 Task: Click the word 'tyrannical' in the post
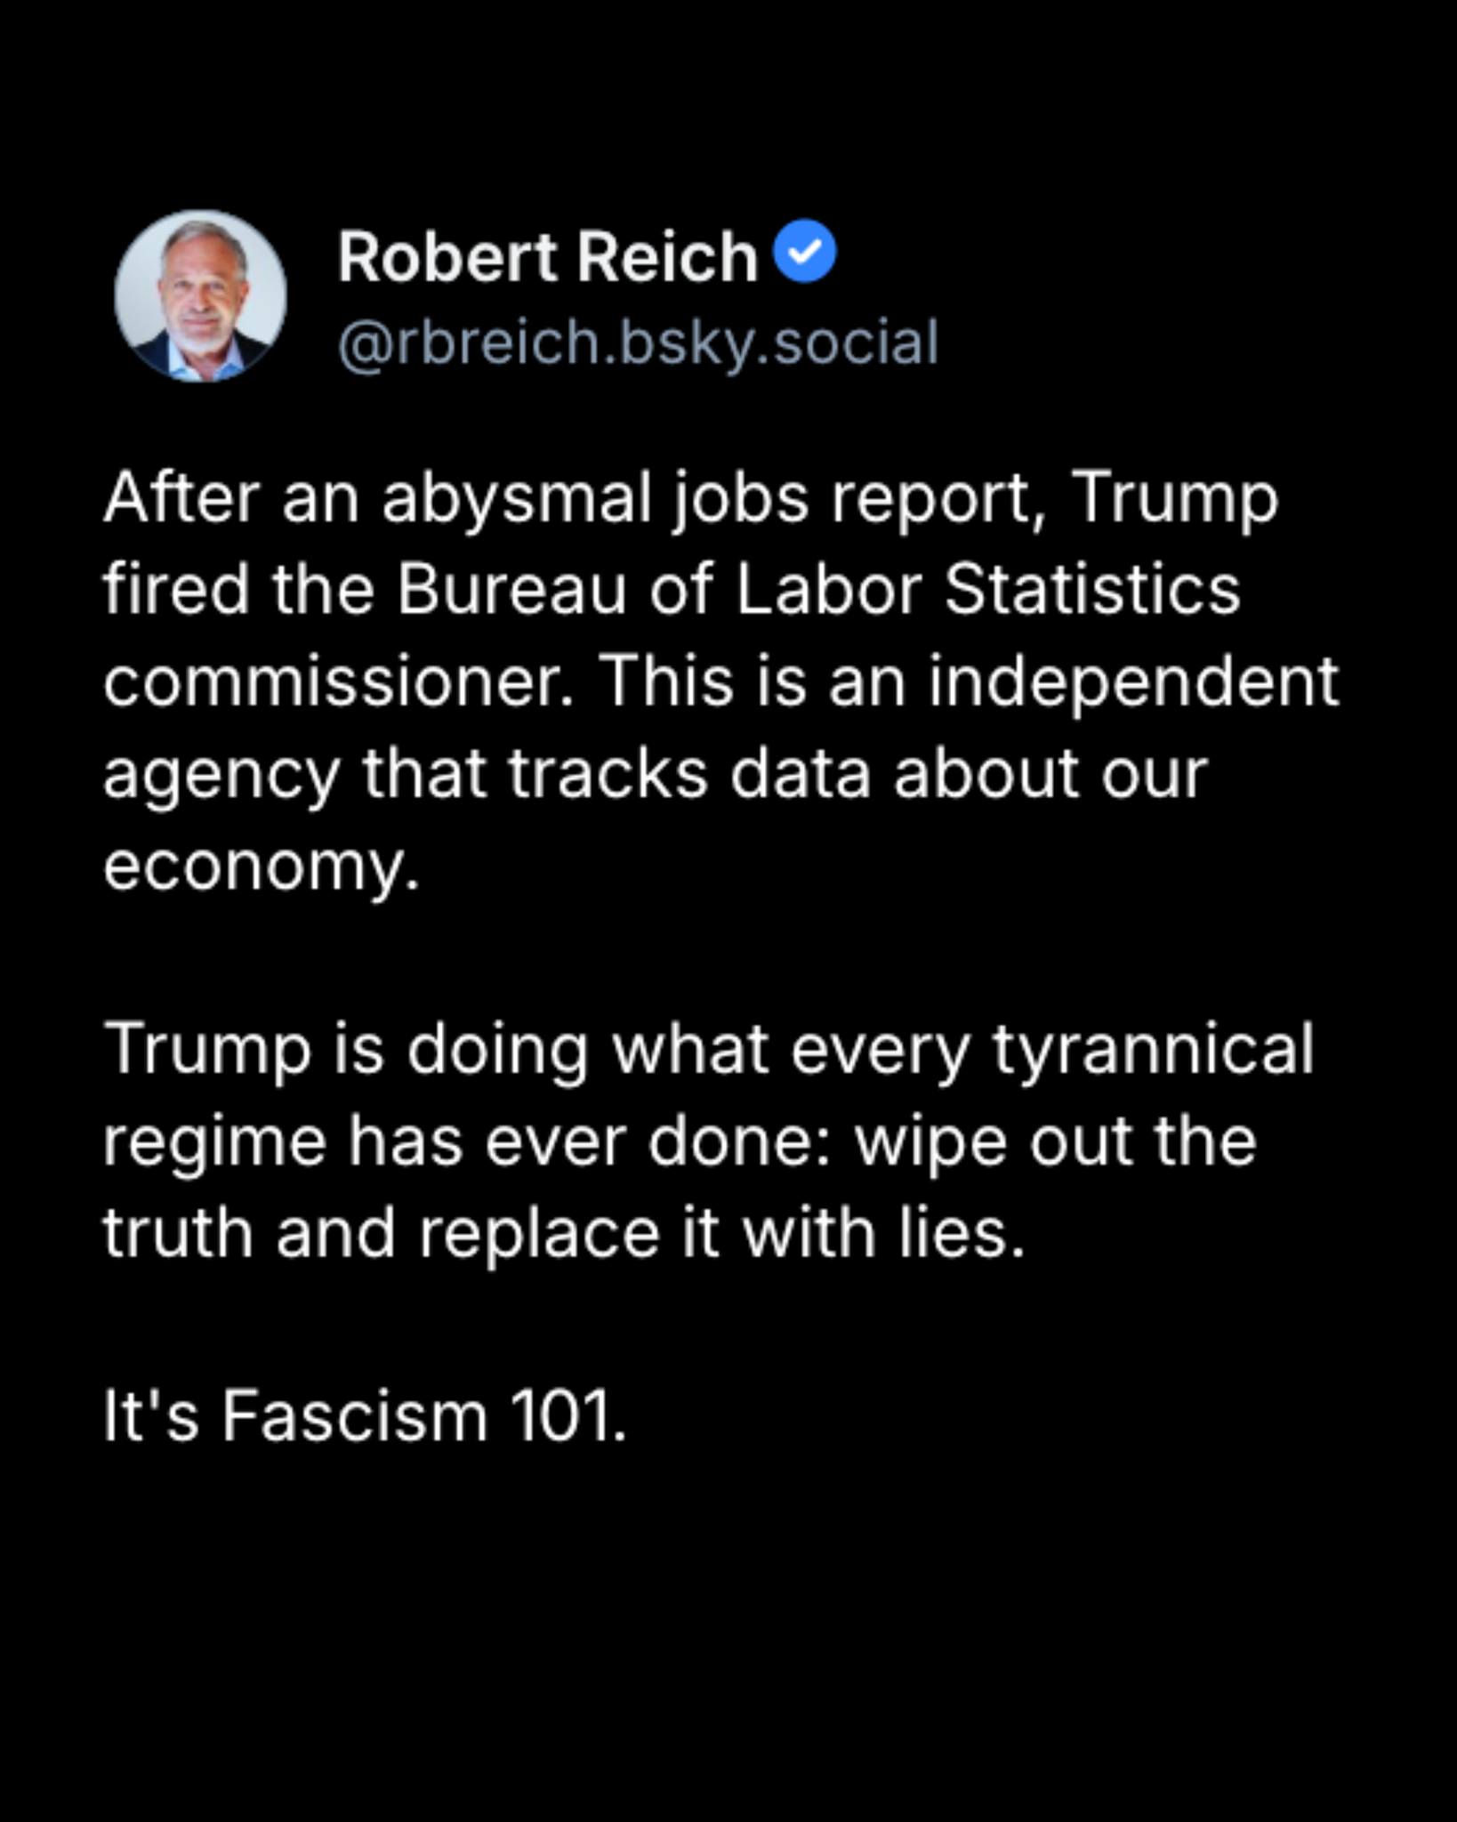coord(1153,1051)
